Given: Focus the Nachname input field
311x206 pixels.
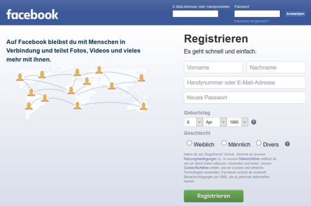Looking at the screenshot, I should pos(276,67).
